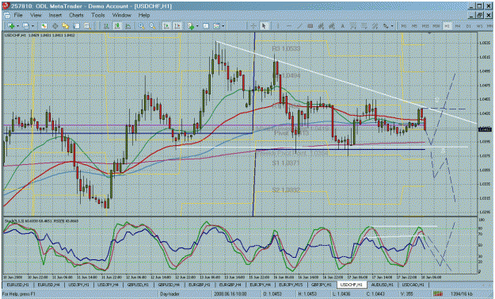Screen dimensions: 495x299
Task: Switch to bar chart display icon
Action: [106, 26]
